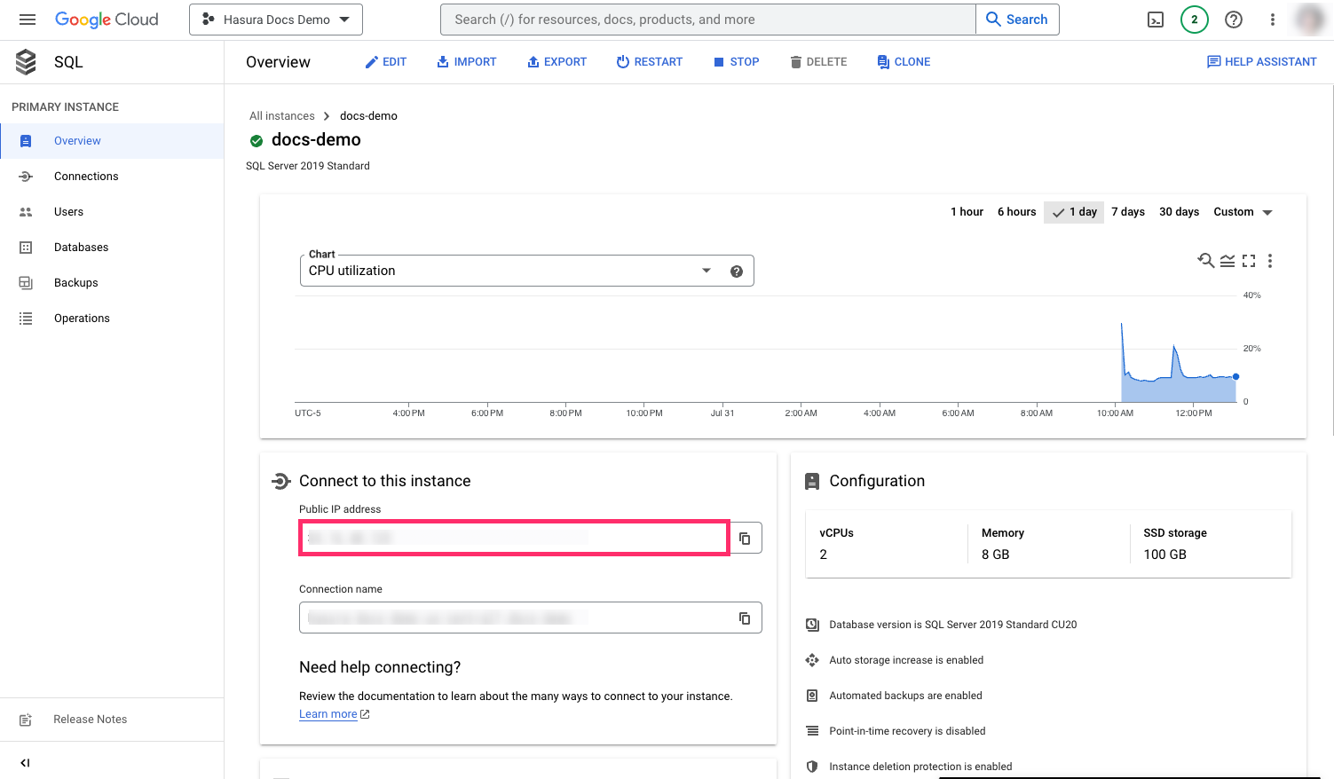Copy the Public IP address

tap(745, 539)
